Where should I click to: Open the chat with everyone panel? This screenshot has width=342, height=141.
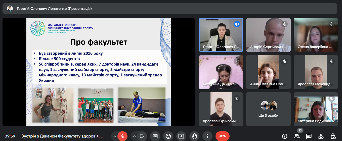(309, 136)
